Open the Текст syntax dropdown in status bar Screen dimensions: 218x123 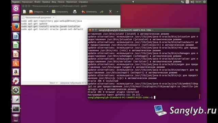click(53, 83)
